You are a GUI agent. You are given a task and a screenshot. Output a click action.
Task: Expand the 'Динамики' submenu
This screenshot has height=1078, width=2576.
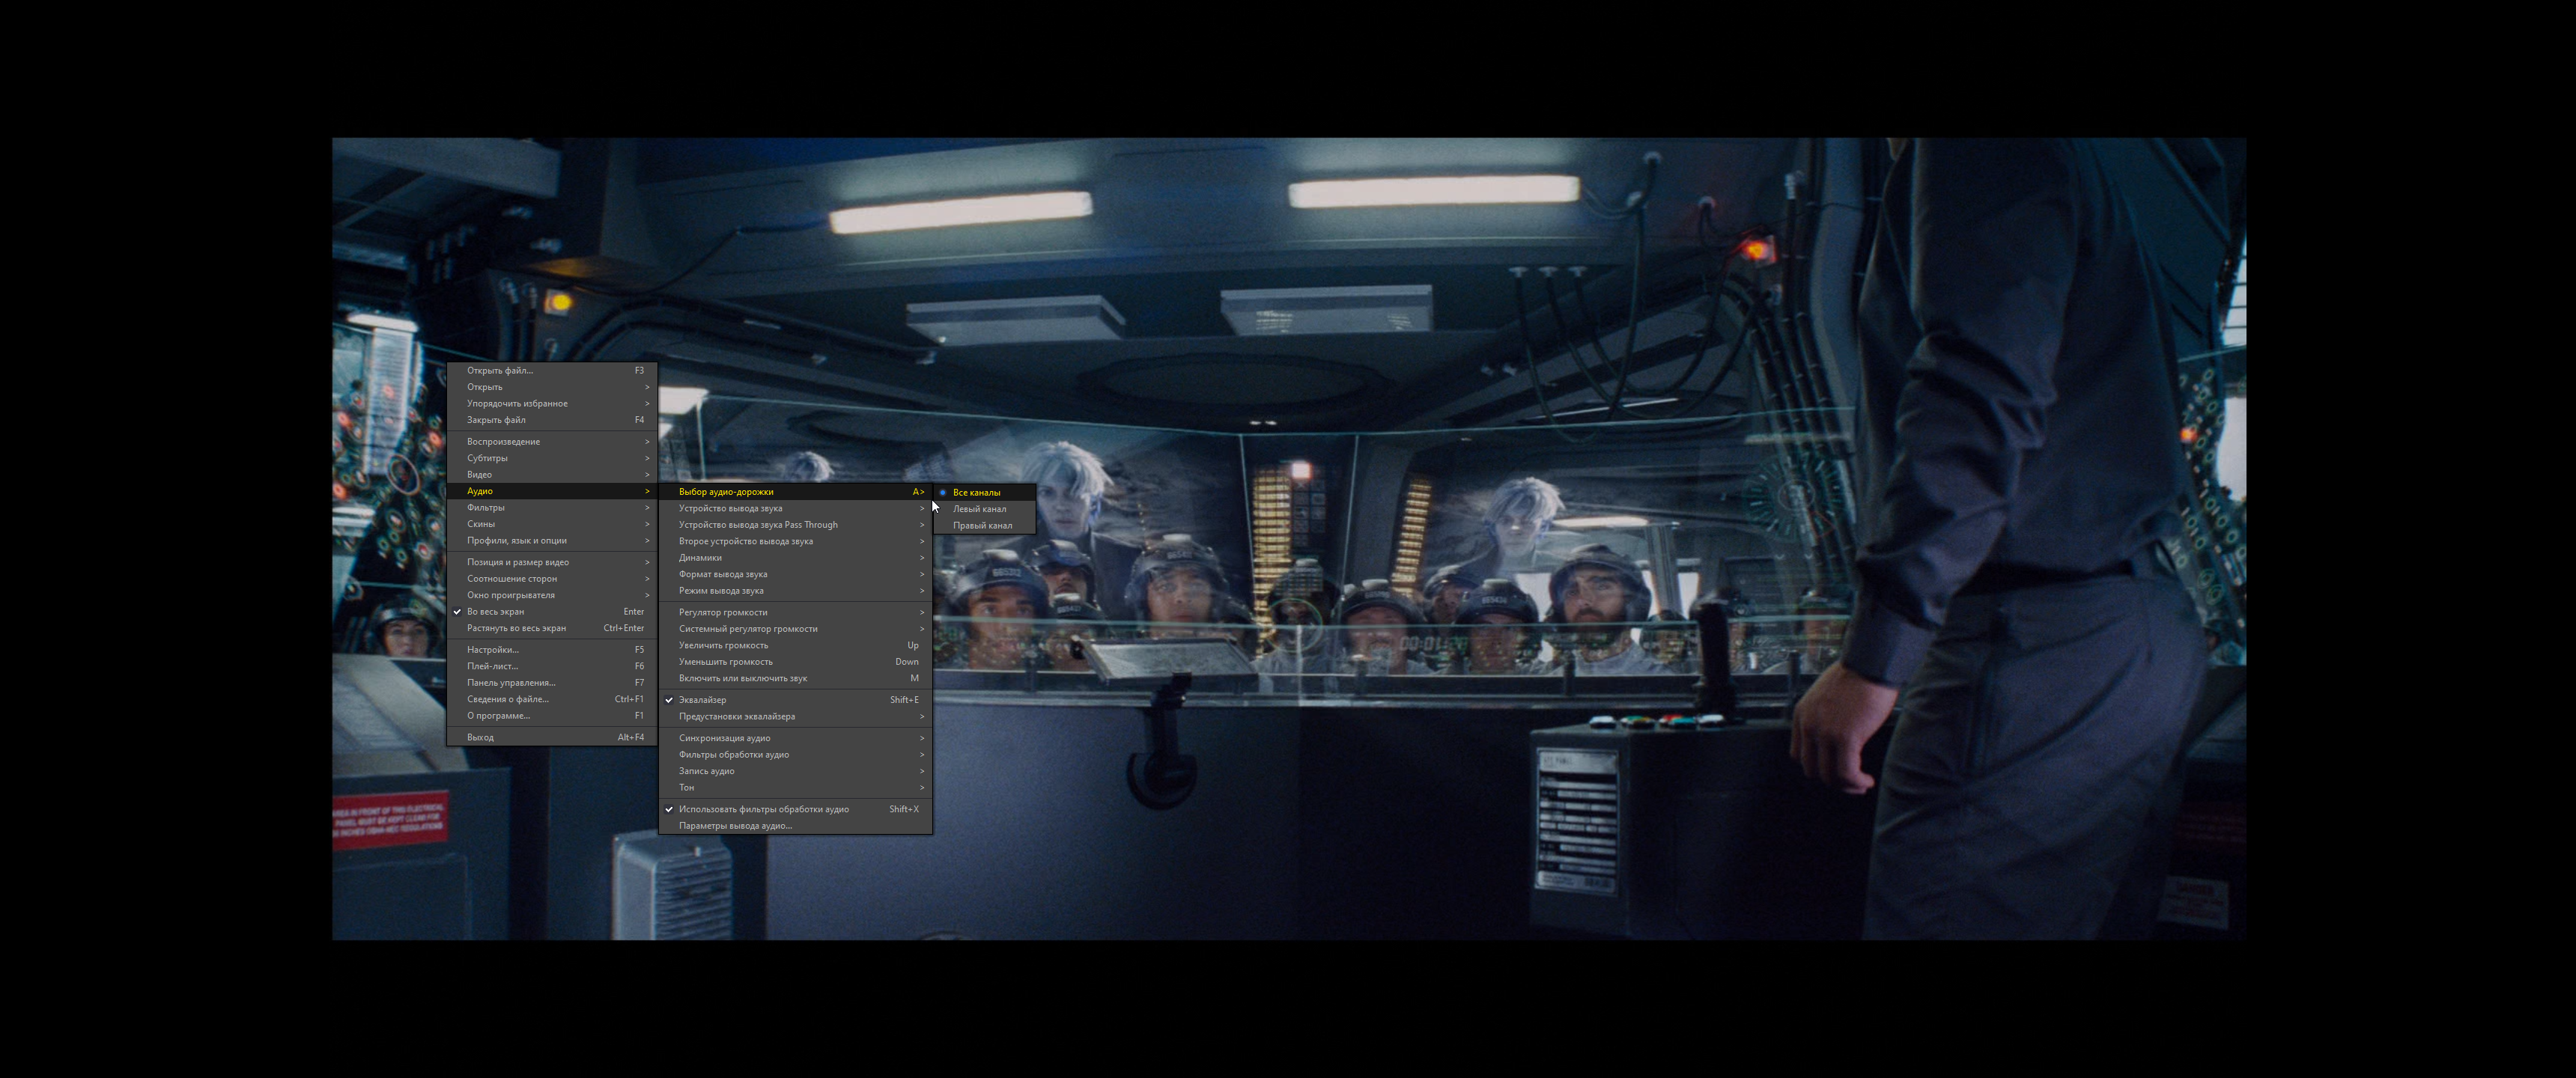pos(700,558)
